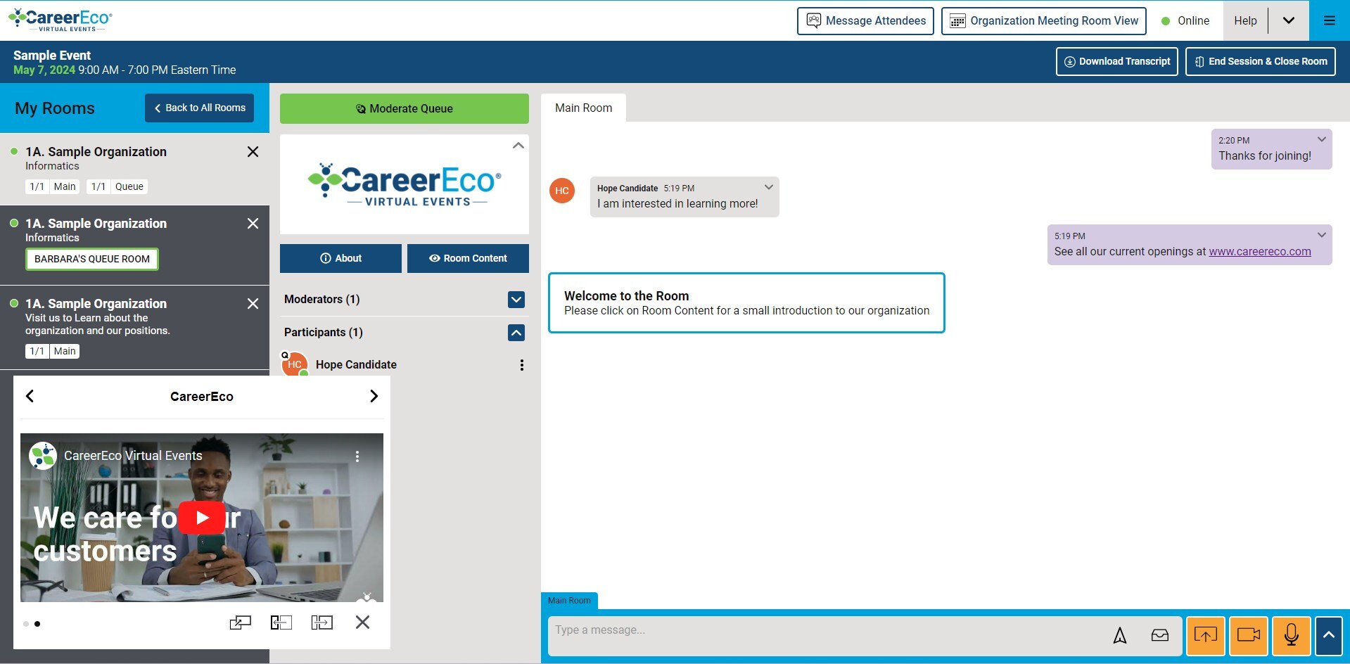The width and height of the screenshot is (1350, 664).
Task: Close the Barbara's Queue Room entry
Action: (x=253, y=224)
